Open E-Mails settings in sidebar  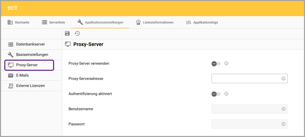point(22,75)
